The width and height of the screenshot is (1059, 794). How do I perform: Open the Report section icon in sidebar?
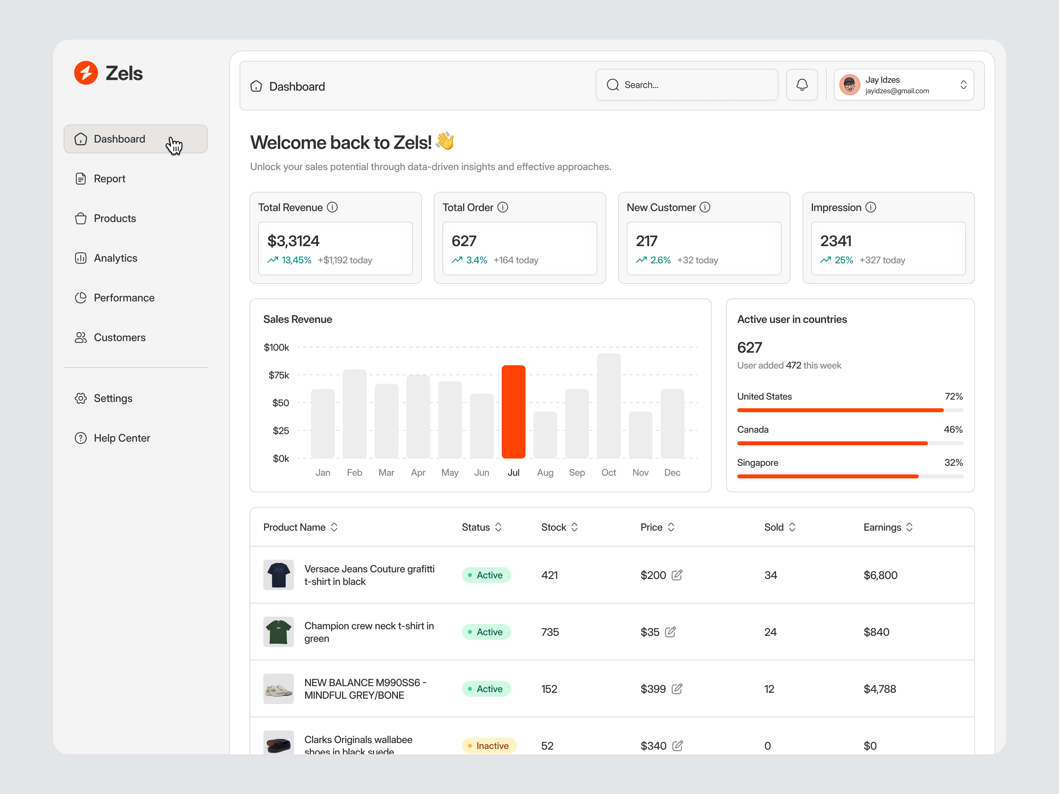tap(81, 178)
